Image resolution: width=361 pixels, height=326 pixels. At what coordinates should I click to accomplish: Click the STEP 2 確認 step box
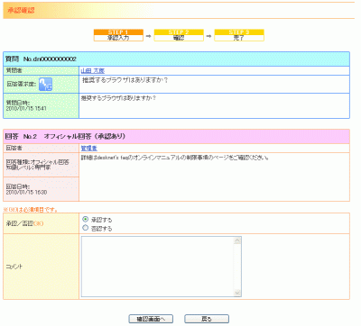179,35
